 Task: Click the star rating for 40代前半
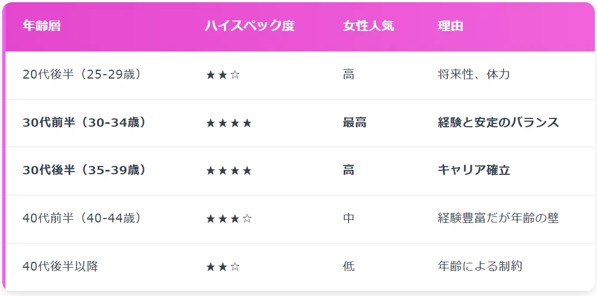229,219
